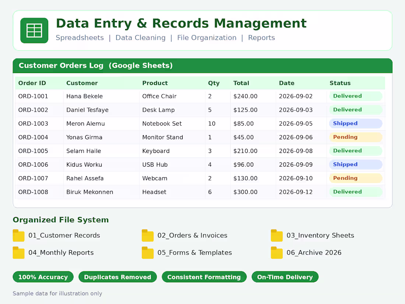Select the Delivered status pill for ORD-1001
This screenshot has height=304, width=405.
pyautogui.click(x=356, y=96)
